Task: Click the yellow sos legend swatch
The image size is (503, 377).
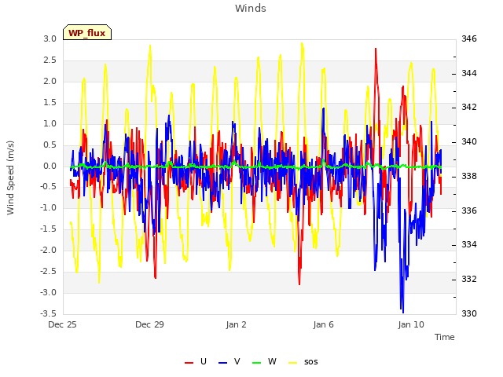Action: [293, 363]
